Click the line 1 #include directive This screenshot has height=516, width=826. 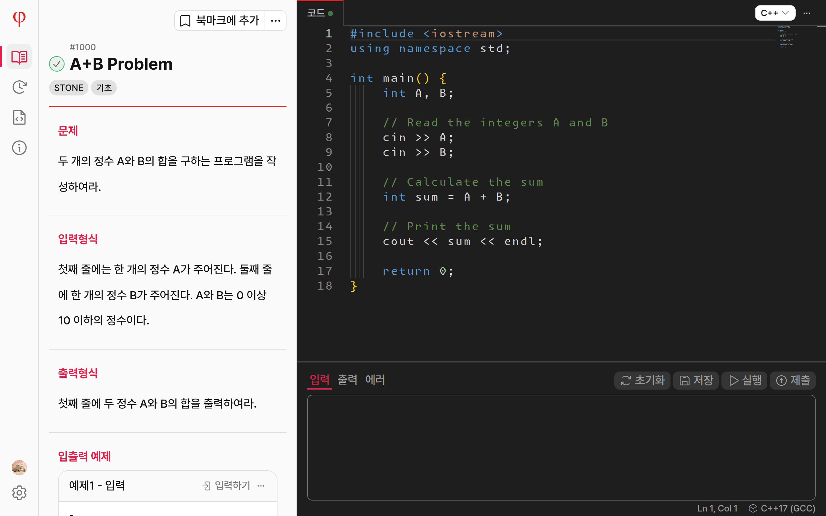[427, 34]
